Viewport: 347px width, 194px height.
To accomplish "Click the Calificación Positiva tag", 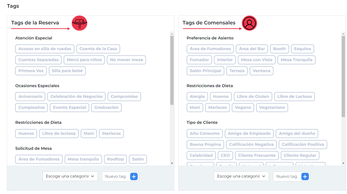I will pos(303,144).
